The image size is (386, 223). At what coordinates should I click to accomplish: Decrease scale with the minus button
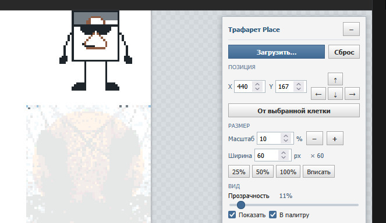click(314, 139)
